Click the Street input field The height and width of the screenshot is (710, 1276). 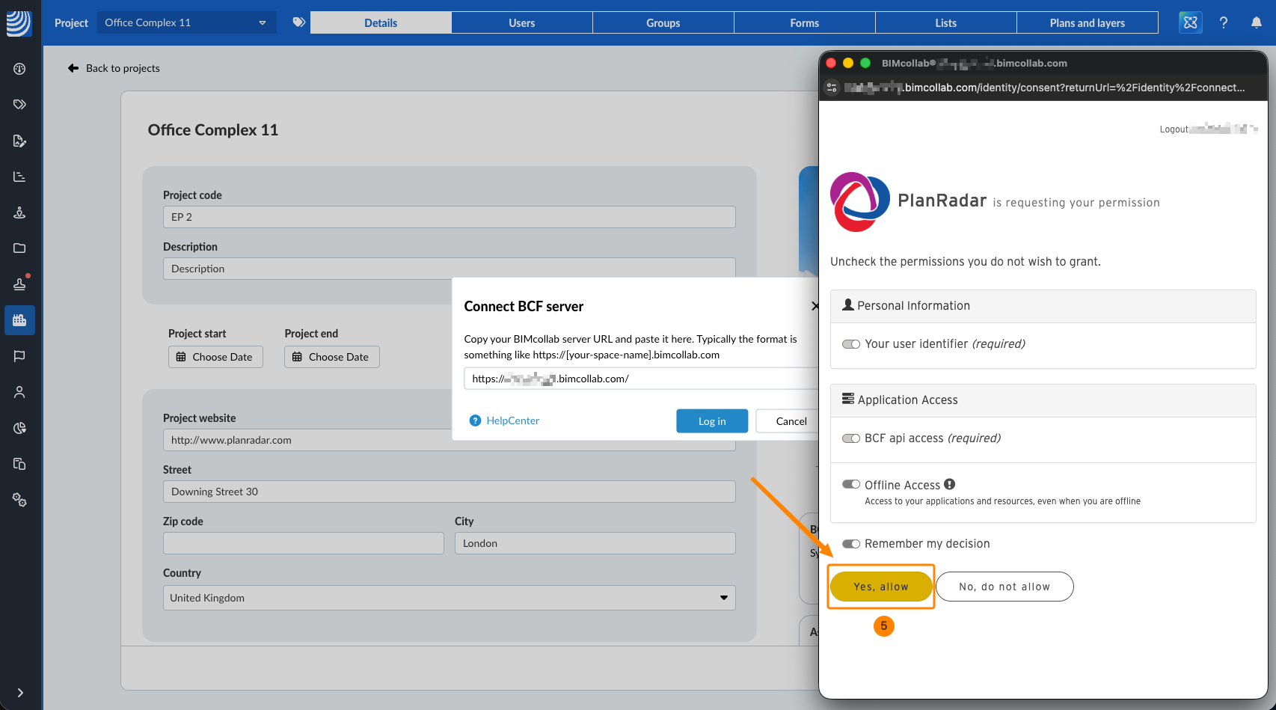[x=450, y=492]
